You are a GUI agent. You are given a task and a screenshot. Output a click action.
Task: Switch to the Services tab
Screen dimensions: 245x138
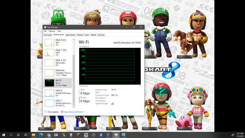(x=101, y=35)
